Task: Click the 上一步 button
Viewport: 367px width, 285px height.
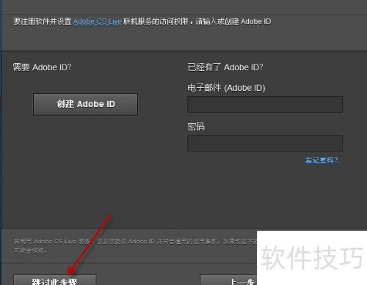Action: coord(229,280)
